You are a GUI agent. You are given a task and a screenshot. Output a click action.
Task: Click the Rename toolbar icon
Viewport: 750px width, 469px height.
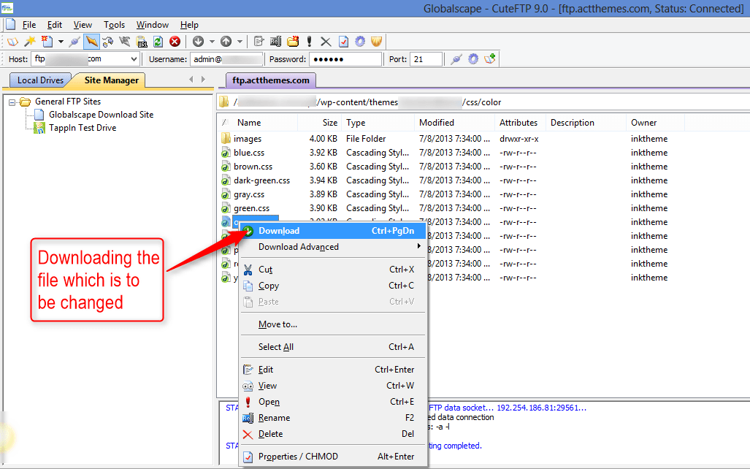click(x=275, y=42)
